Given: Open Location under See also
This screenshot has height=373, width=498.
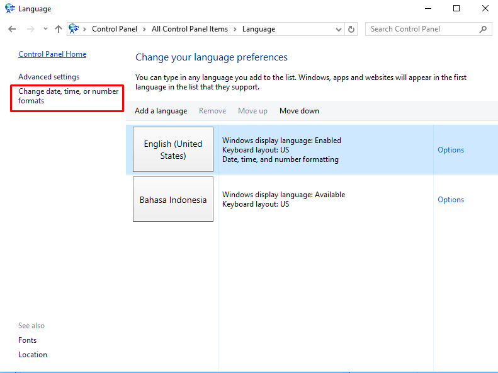Looking at the screenshot, I should 33,355.
